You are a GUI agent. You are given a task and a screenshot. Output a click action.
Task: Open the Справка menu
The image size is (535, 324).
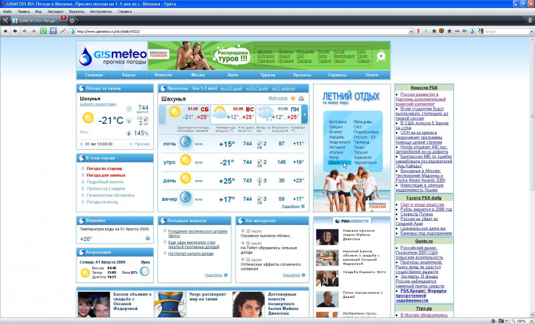[x=124, y=11]
